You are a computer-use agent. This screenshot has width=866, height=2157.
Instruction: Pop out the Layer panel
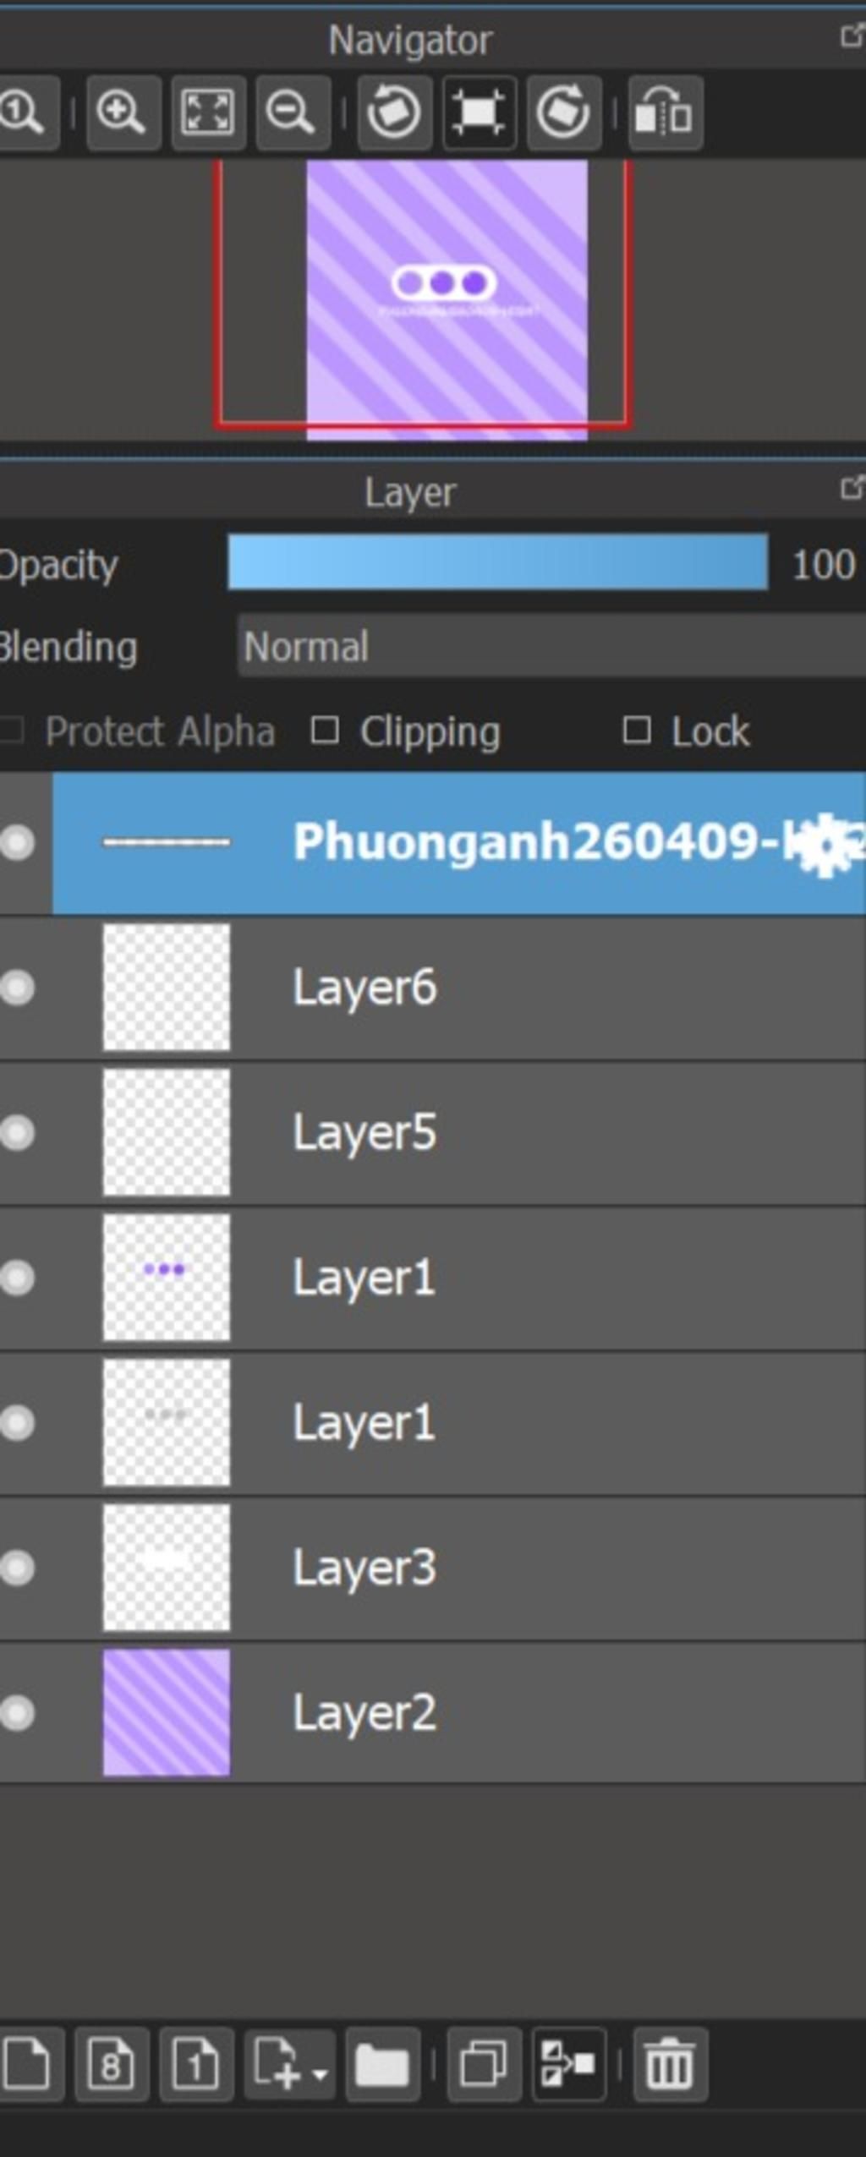point(852,488)
